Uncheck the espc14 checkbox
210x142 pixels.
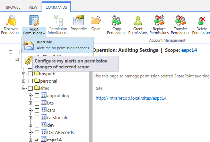37,140
